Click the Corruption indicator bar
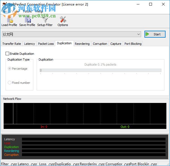Image resolution: width=170 pixels, height=166 pixels. tap(94, 155)
